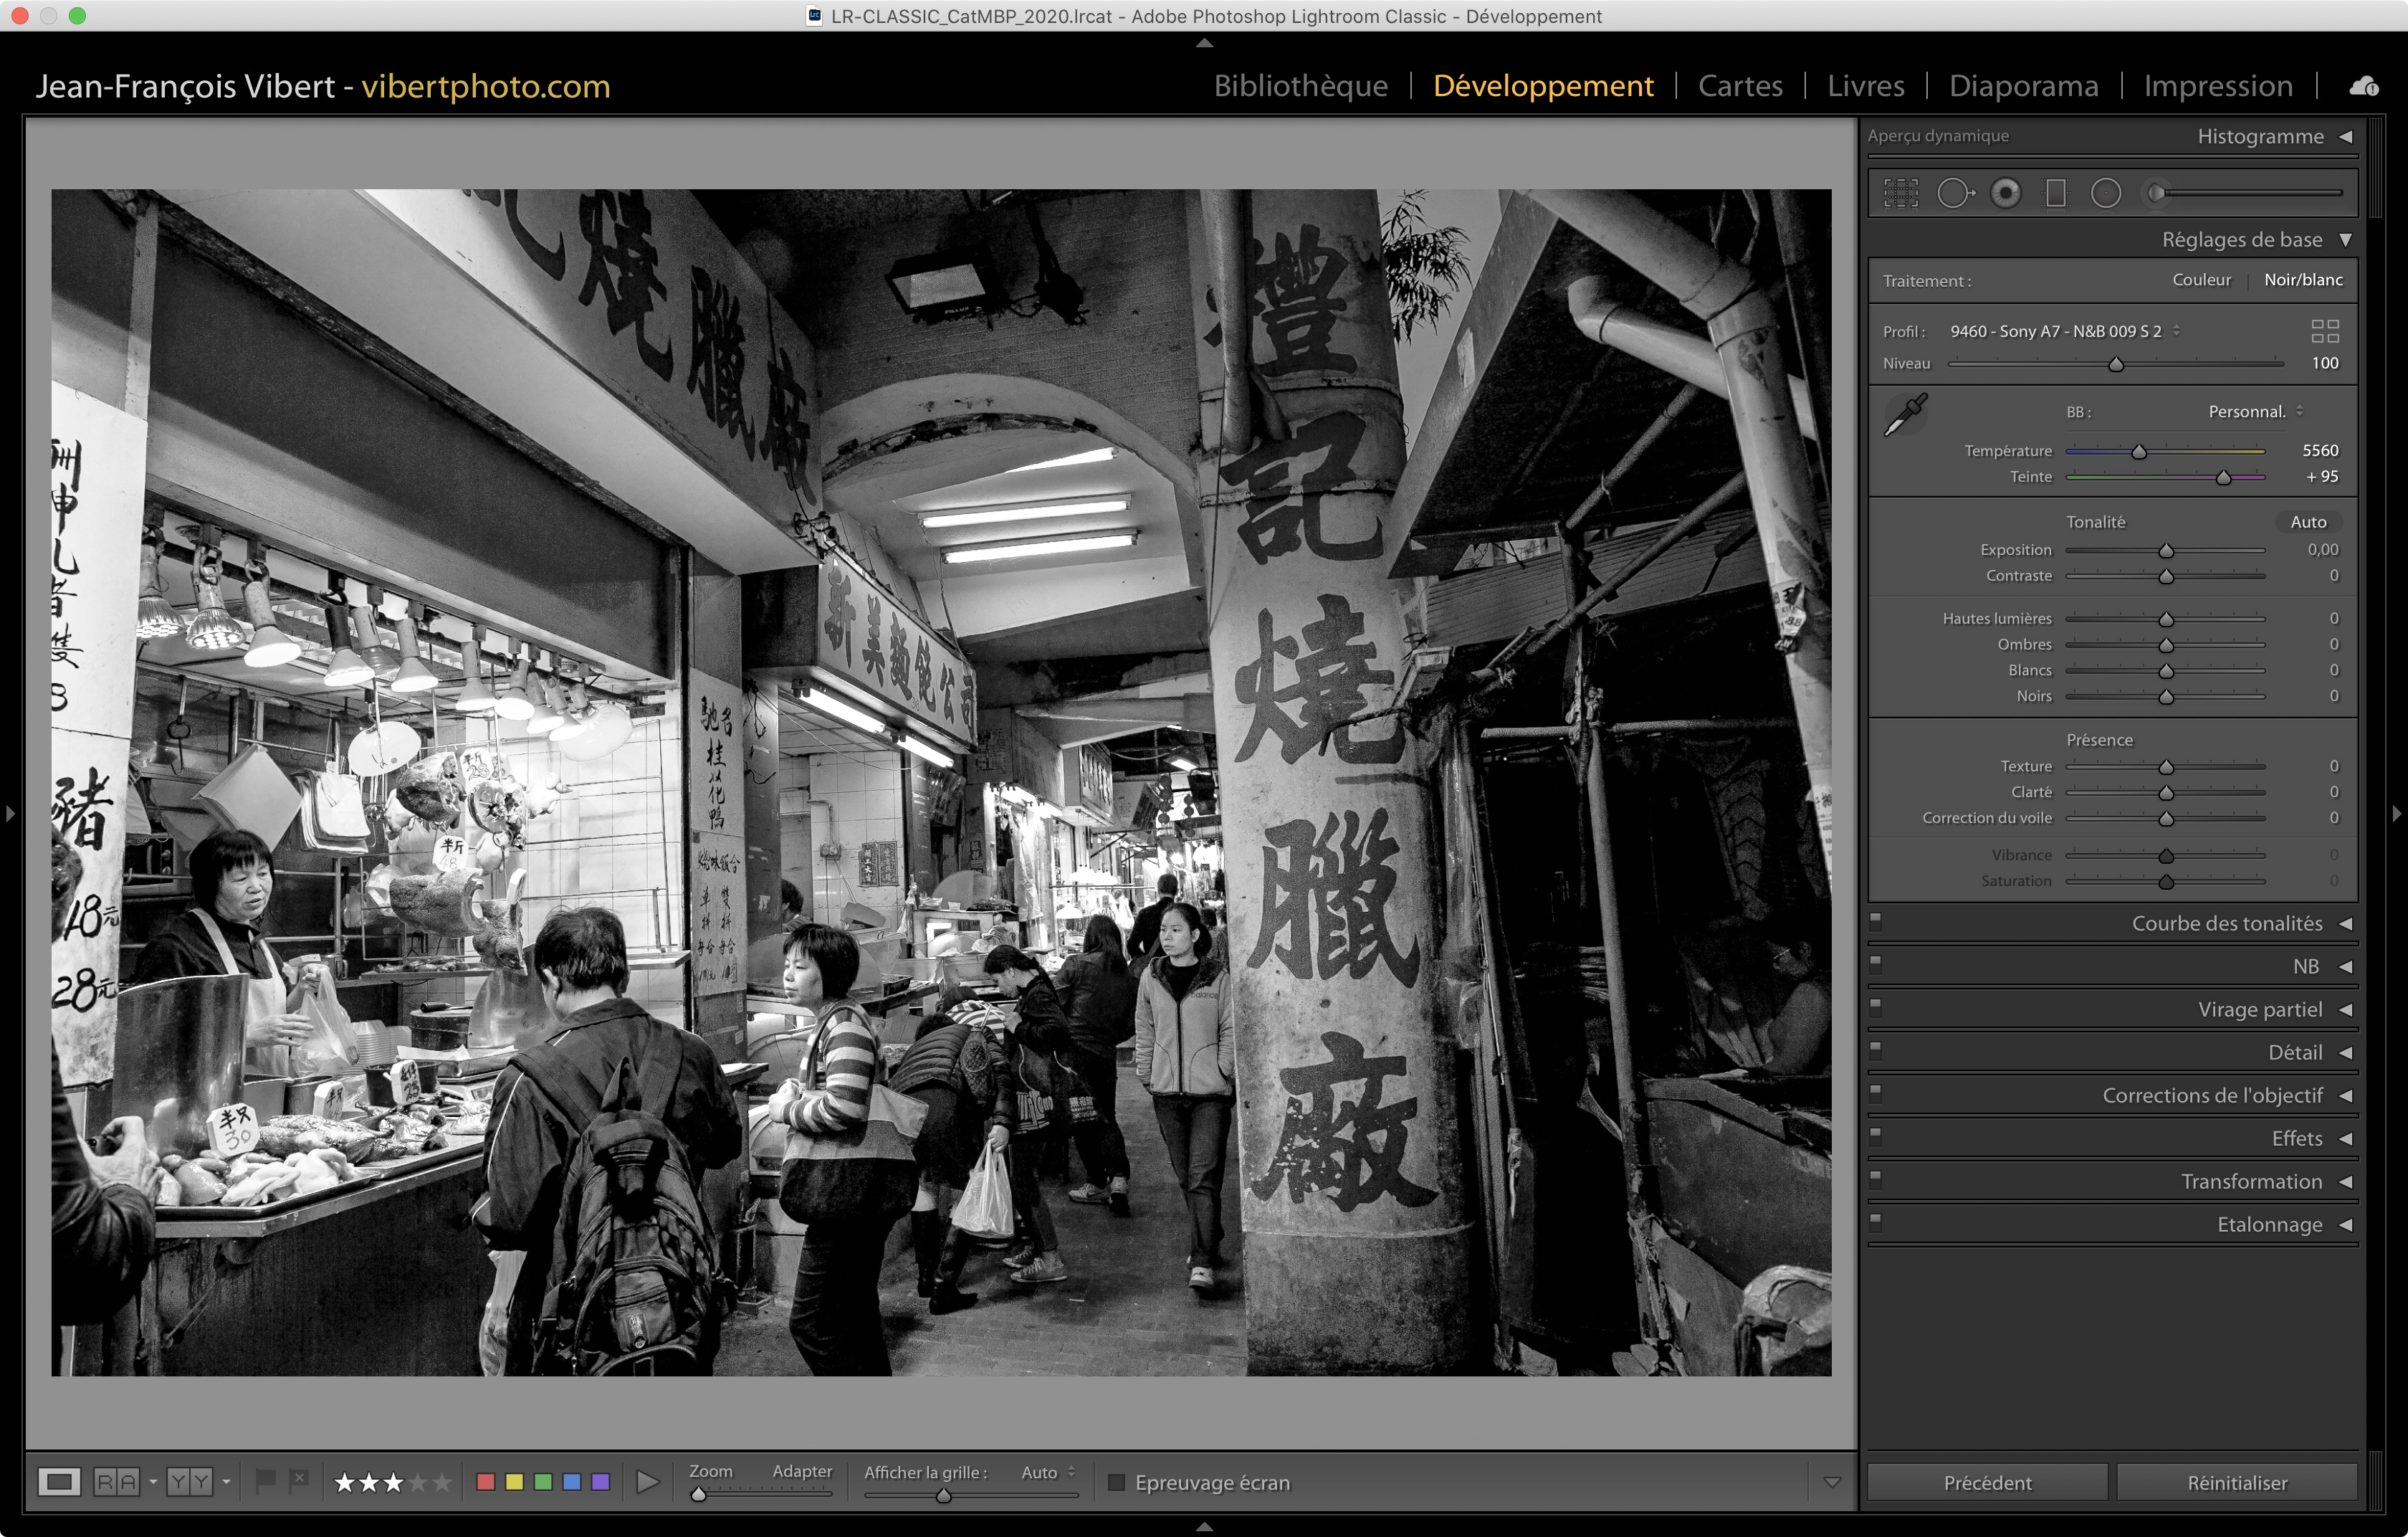Open the Impression module
The width and height of the screenshot is (2408, 1537).
[x=2217, y=86]
